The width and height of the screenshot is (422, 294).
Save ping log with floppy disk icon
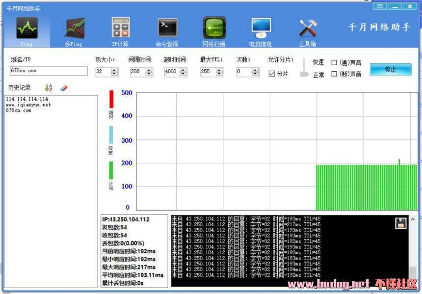pos(401,223)
